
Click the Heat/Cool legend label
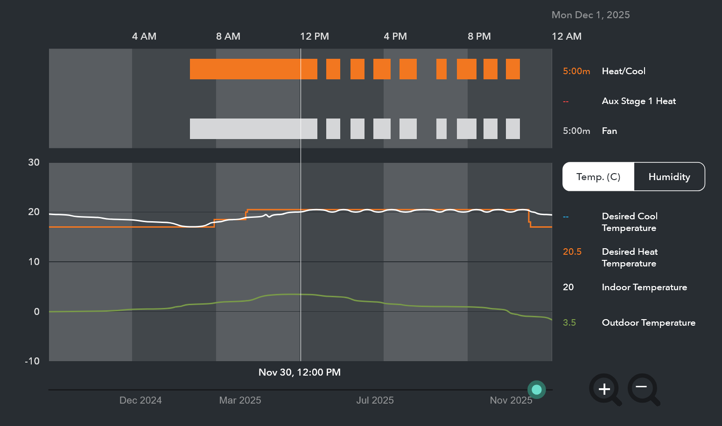(624, 71)
